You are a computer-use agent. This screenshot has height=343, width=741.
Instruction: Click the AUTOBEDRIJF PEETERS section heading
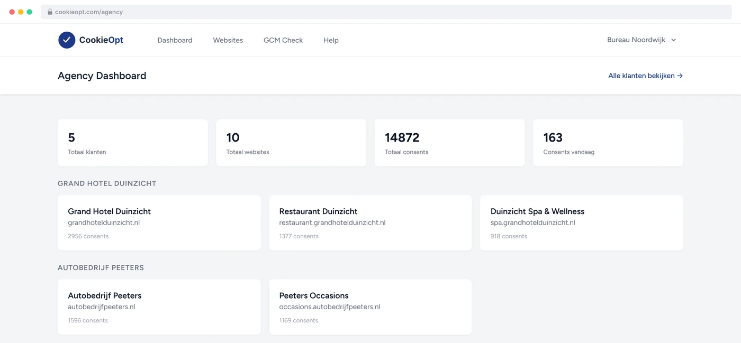101,267
